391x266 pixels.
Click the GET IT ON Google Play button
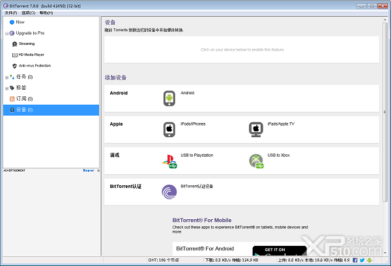tap(280, 250)
